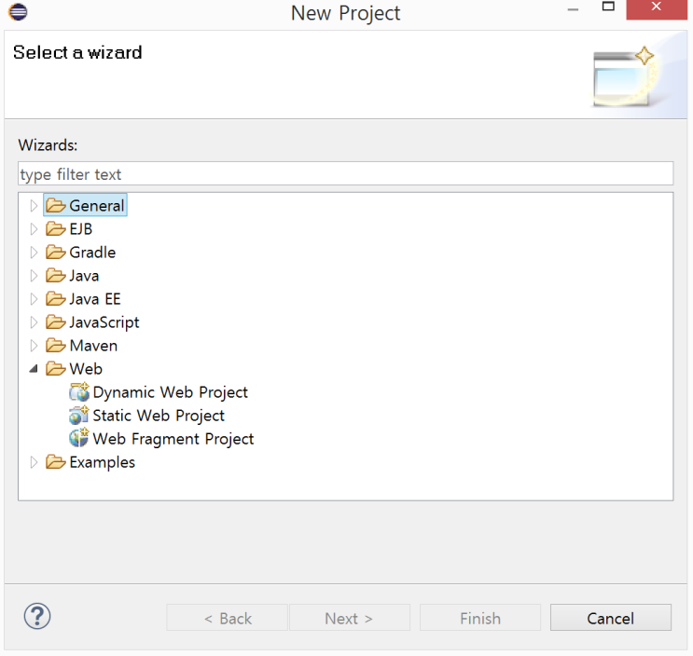The width and height of the screenshot is (693, 656).
Task: Maximize the New Project window
Action: tap(608, 7)
